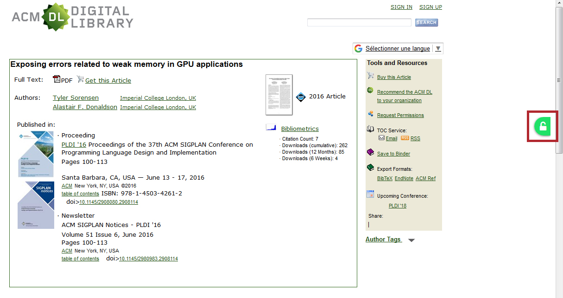
Task: Open table of contents beside doi 10.1145/2980983.2908114
Action: click(x=80, y=259)
